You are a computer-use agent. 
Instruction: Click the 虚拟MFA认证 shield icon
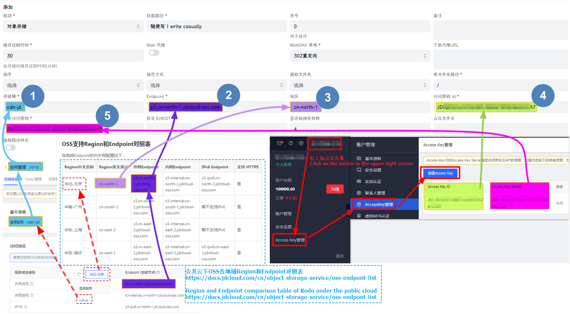[x=359, y=216]
